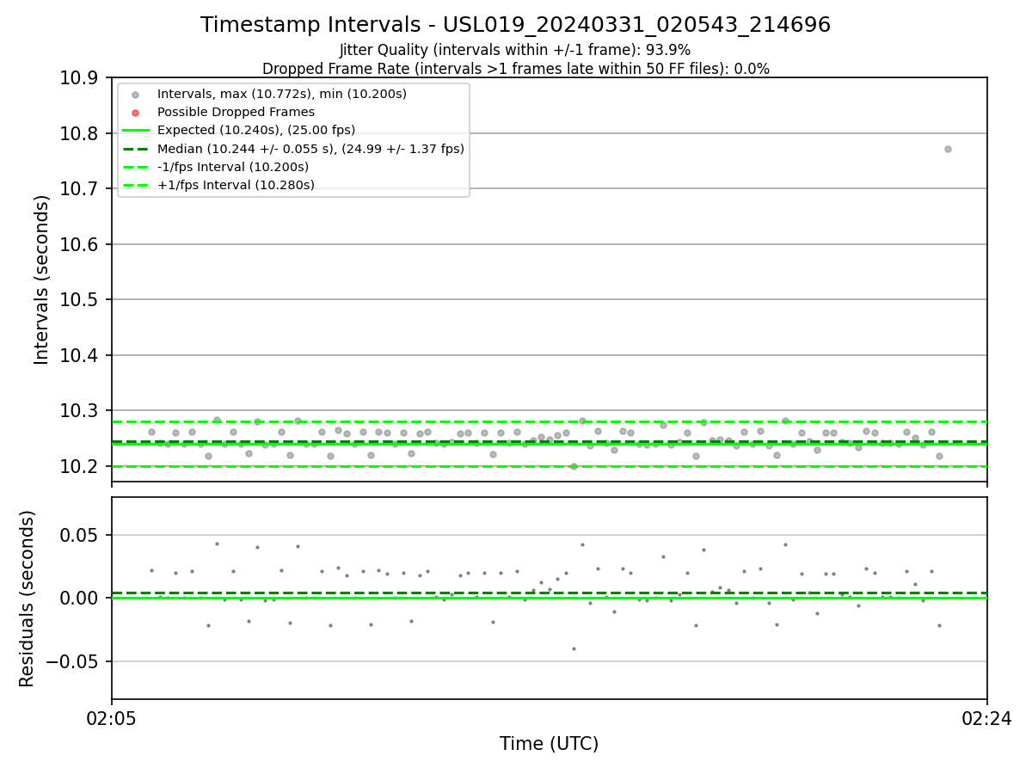The image size is (1032, 774).
Task: Click the 'Residuals (seconds)' y-axis label
Action: [x=28, y=599]
